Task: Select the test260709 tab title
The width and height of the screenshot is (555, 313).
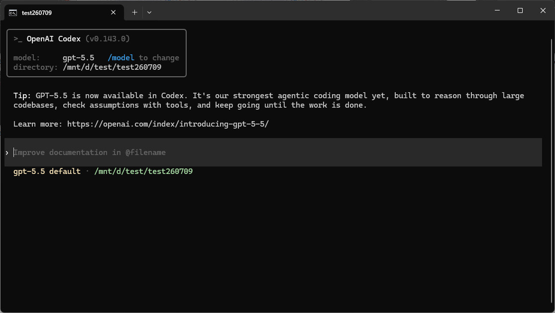Action: 37,13
